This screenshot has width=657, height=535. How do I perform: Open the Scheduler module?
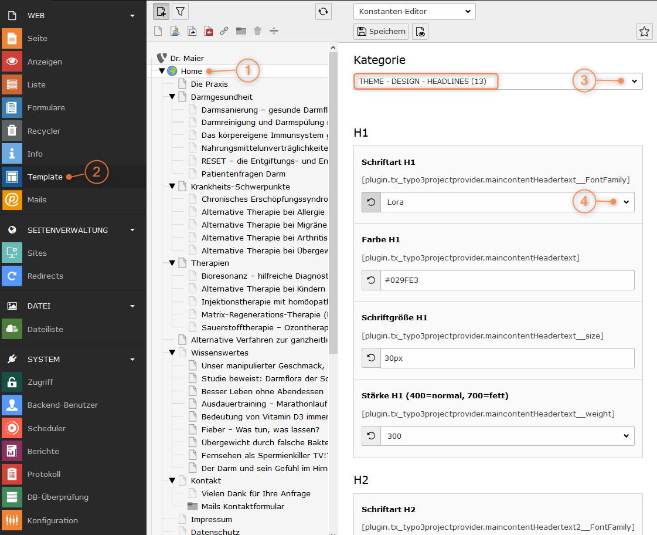pyautogui.click(x=46, y=428)
